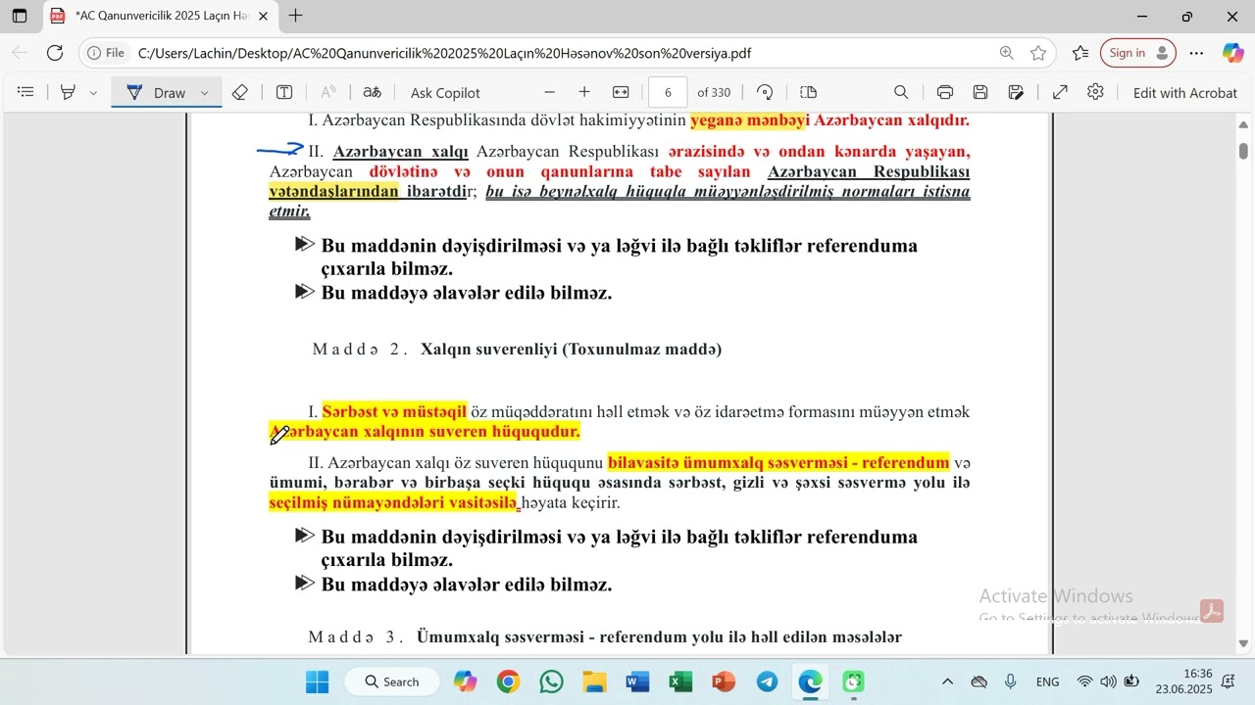Click the scrollbar up arrow
This screenshot has width=1255, height=705.
(x=1244, y=123)
